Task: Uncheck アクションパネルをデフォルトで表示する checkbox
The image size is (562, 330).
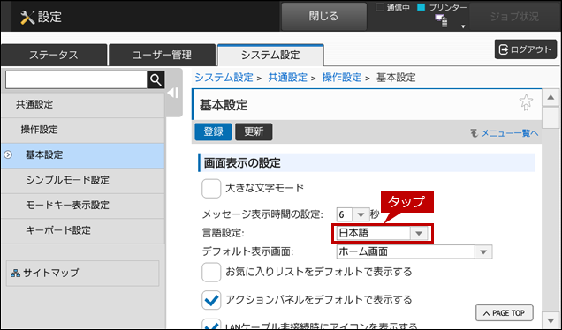Action: click(211, 300)
